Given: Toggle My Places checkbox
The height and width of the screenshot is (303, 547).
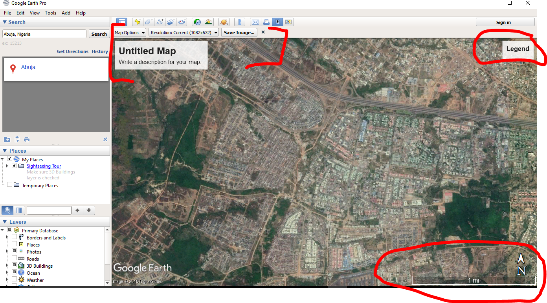Looking at the screenshot, I should pos(10,159).
